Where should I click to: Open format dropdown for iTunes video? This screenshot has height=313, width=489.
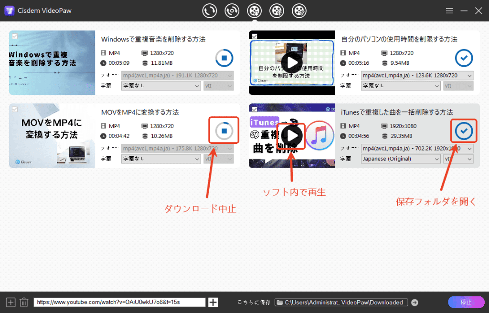pyautogui.click(x=417, y=149)
